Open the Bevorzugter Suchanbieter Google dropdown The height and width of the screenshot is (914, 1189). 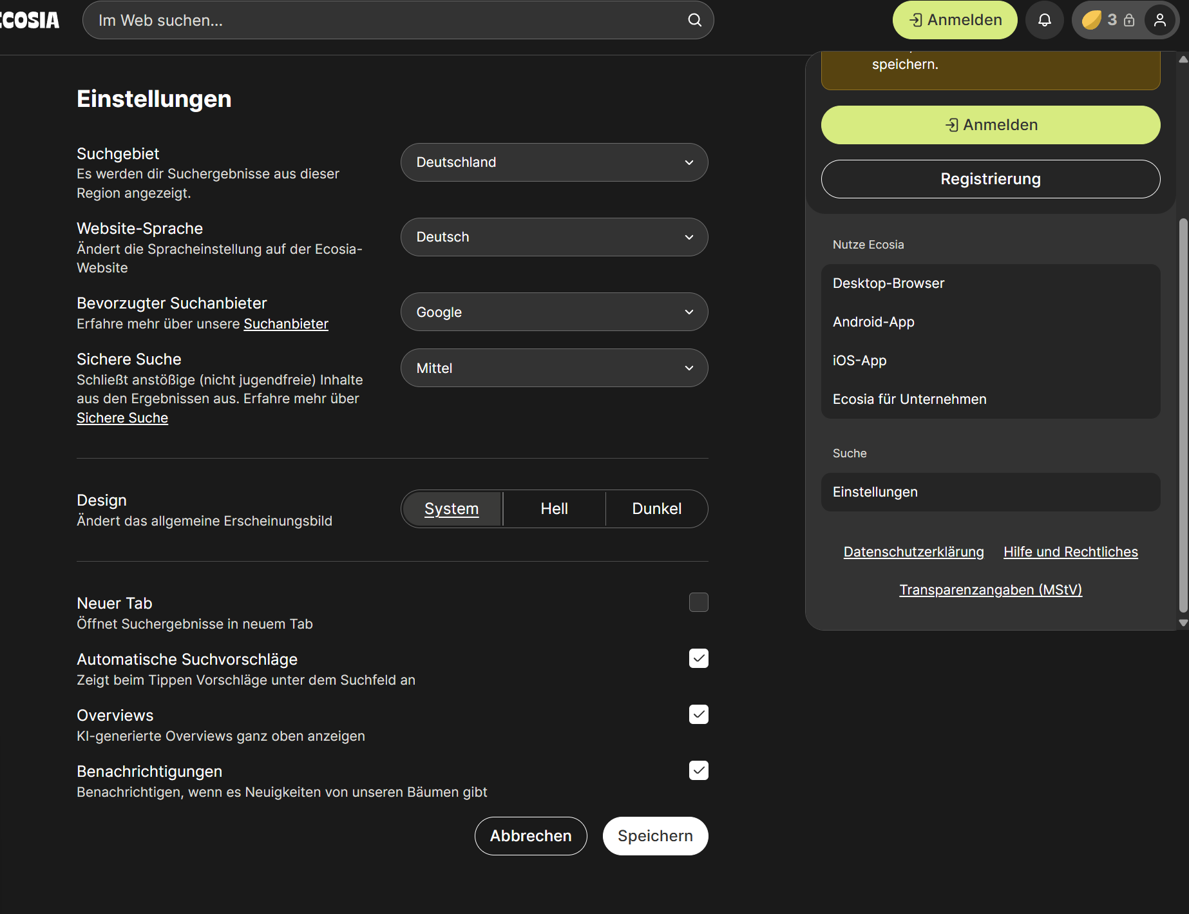(554, 312)
